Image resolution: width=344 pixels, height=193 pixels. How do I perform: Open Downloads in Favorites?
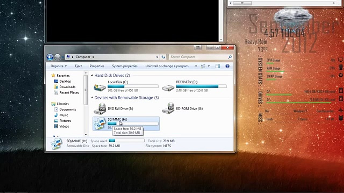point(67,87)
